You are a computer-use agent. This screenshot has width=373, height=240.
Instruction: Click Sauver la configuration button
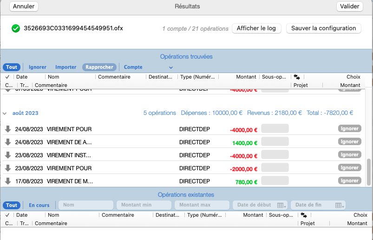coord(323,28)
